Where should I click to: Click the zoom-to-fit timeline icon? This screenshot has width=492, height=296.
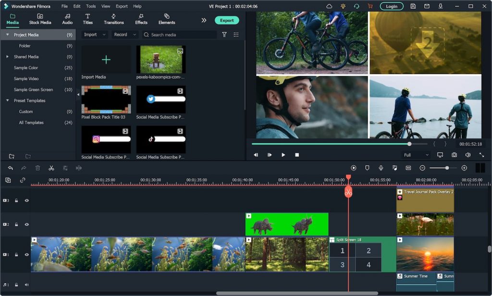click(x=408, y=168)
